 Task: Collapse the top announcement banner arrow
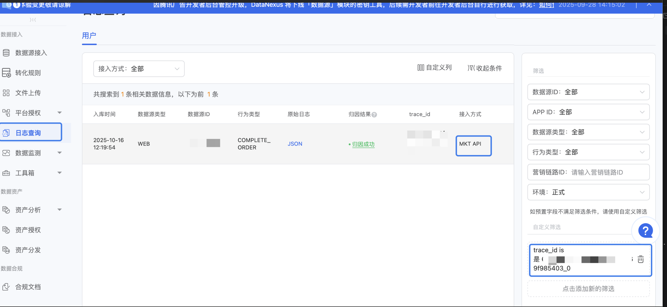click(x=649, y=5)
